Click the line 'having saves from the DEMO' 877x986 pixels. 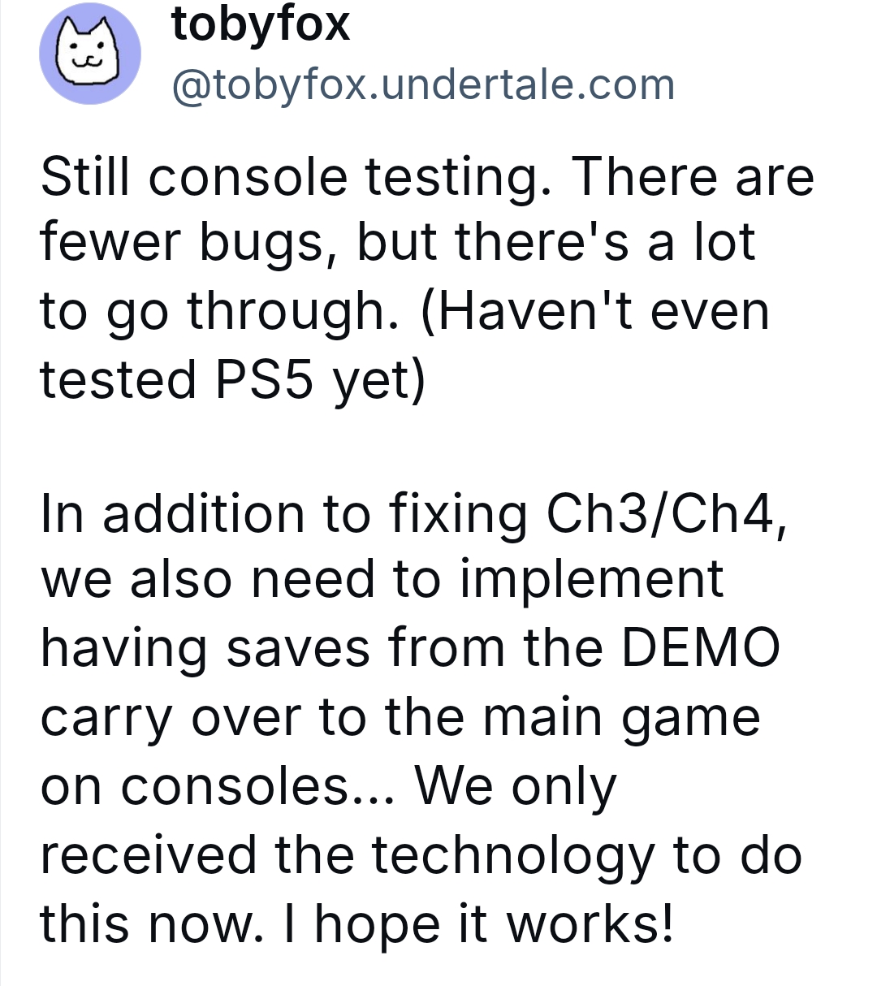tap(410, 650)
